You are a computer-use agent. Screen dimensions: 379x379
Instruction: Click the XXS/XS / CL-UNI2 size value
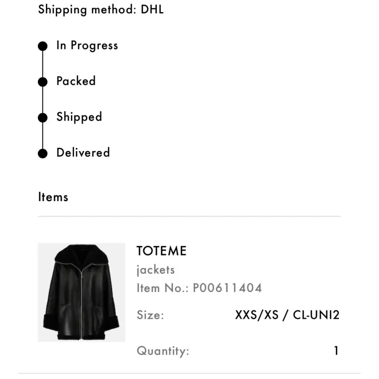[287, 315]
